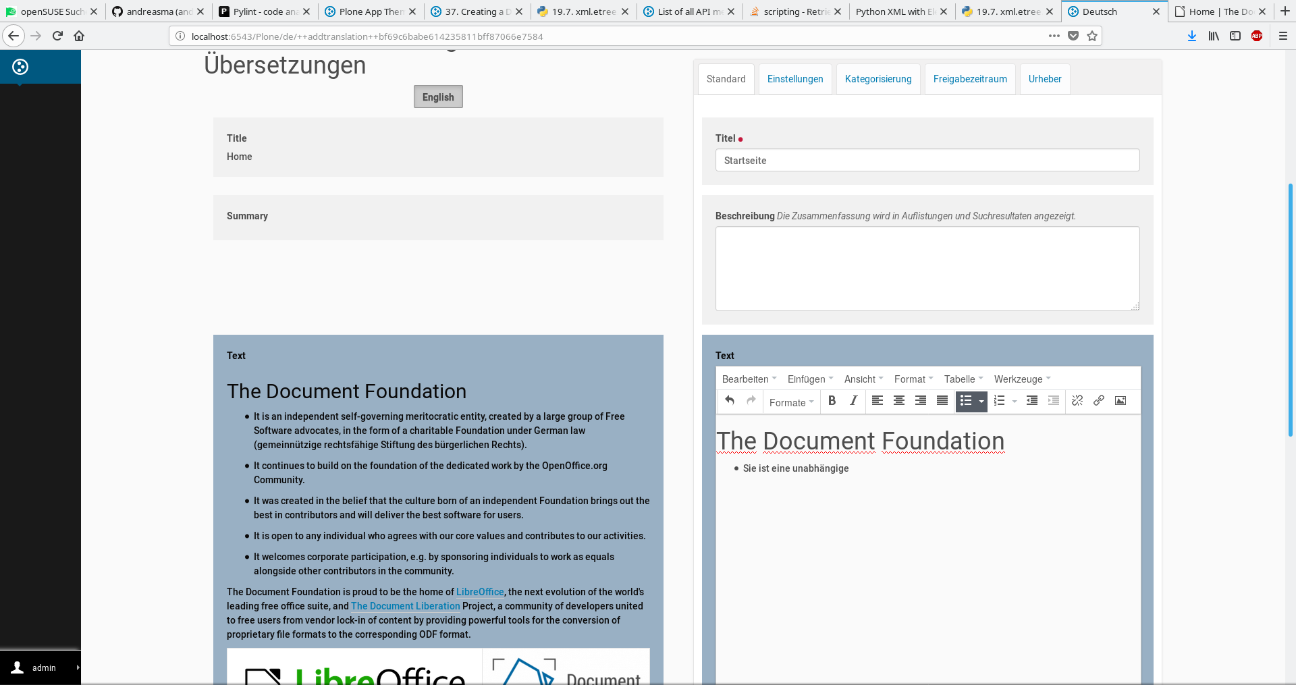Click the Titel input field with Startseite

point(927,160)
